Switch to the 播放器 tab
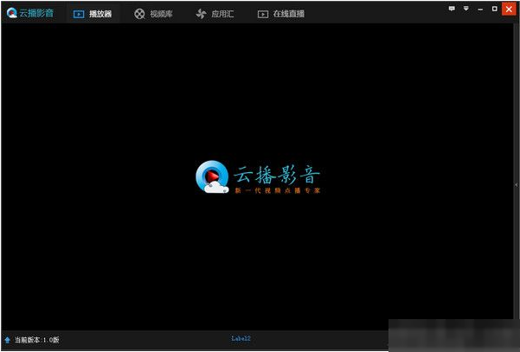The image size is (520, 352). click(x=100, y=14)
